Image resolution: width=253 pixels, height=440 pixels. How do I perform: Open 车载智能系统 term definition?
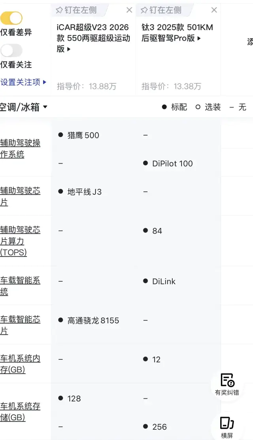tap(20, 286)
